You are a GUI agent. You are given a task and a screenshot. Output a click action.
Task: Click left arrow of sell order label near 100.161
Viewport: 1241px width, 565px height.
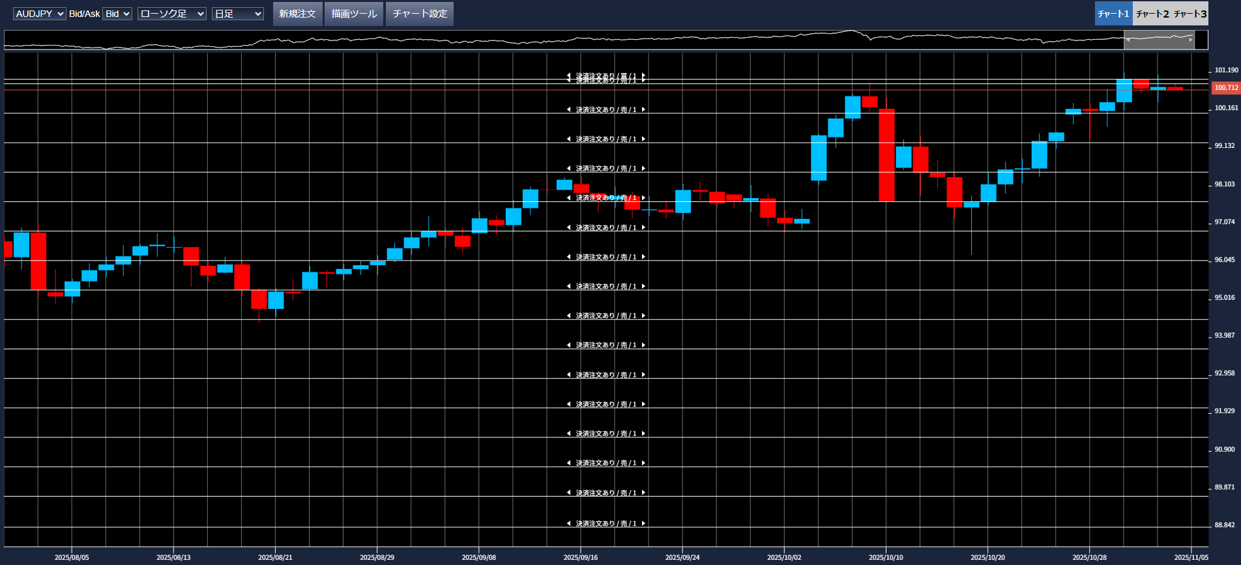click(x=568, y=109)
